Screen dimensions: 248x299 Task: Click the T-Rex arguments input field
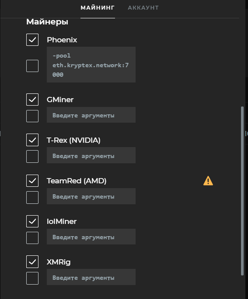pyautogui.click(x=91, y=155)
